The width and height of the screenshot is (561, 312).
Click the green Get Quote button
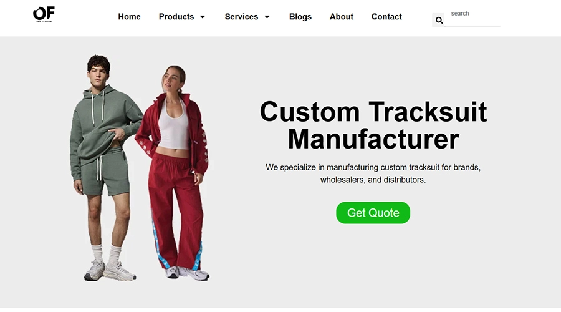pyautogui.click(x=373, y=213)
